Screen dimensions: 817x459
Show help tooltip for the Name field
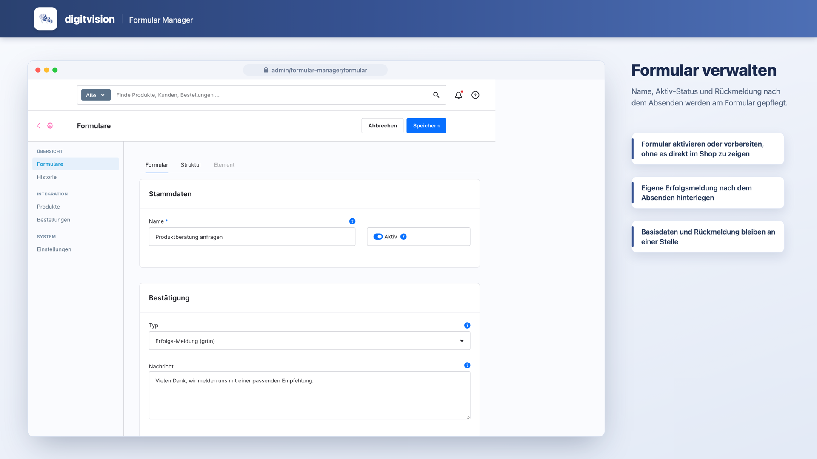352,221
